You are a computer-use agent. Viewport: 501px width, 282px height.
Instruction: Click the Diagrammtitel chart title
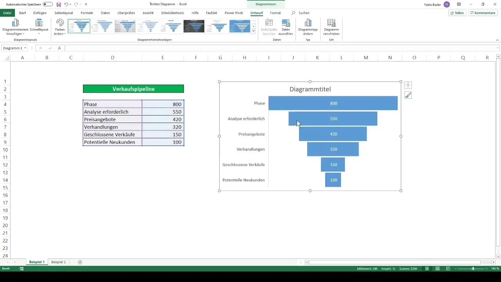[x=310, y=89]
